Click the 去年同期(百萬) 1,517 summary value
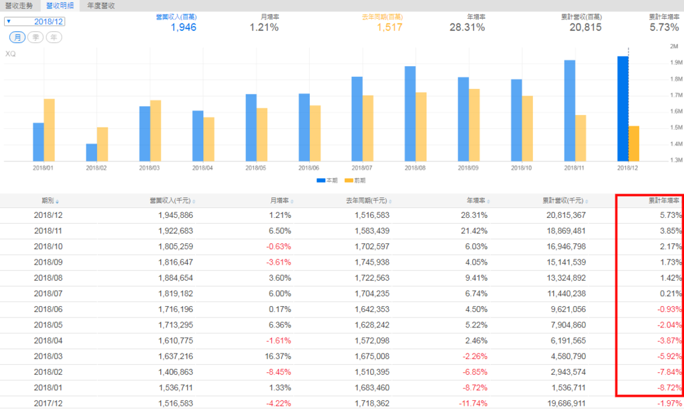Screen dimensions: 684x409 [x=389, y=27]
